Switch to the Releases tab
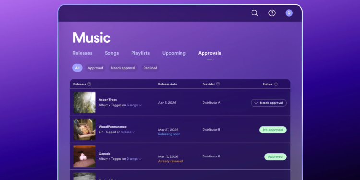The width and height of the screenshot is (360, 180). tap(83, 53)
